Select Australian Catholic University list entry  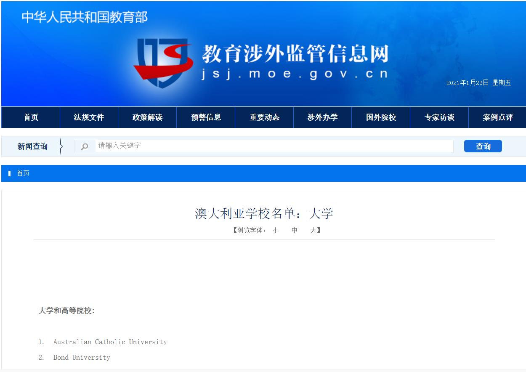[x=110, y=342]
